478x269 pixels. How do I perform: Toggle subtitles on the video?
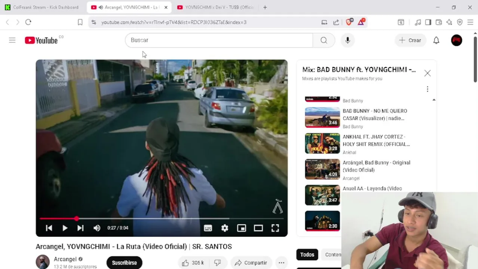pyautogui.click(x=208, y=228)
